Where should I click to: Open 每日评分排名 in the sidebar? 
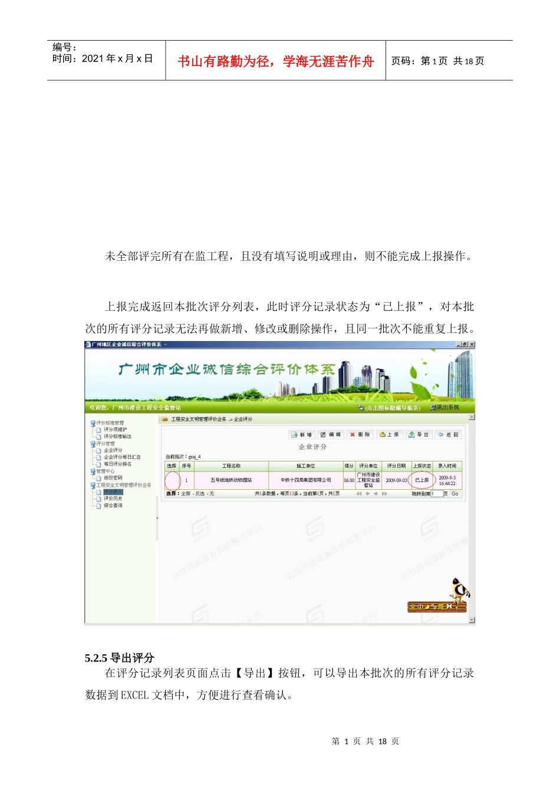point(117,464)
